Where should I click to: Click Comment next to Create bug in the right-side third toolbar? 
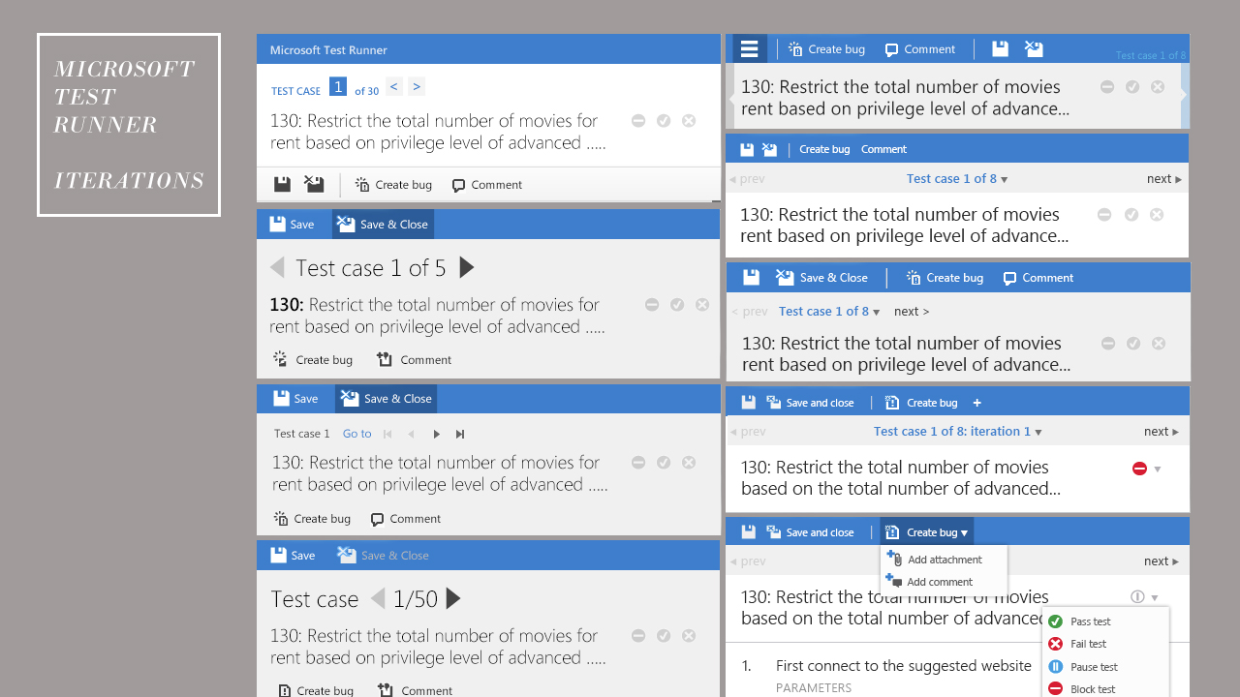tap(1038, 278)
